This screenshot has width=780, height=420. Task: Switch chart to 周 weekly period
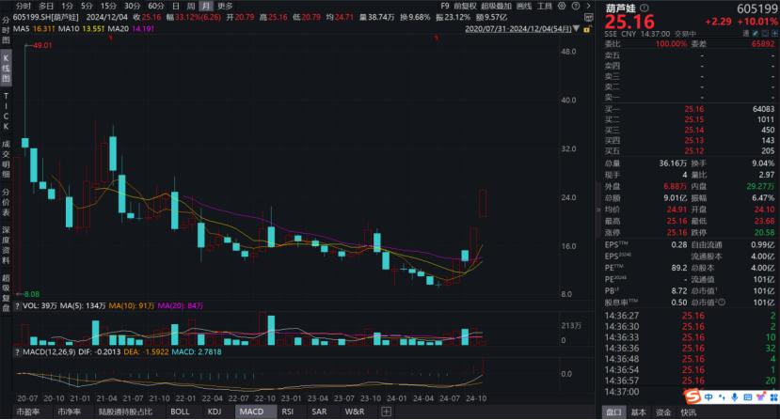pos(189,6)
